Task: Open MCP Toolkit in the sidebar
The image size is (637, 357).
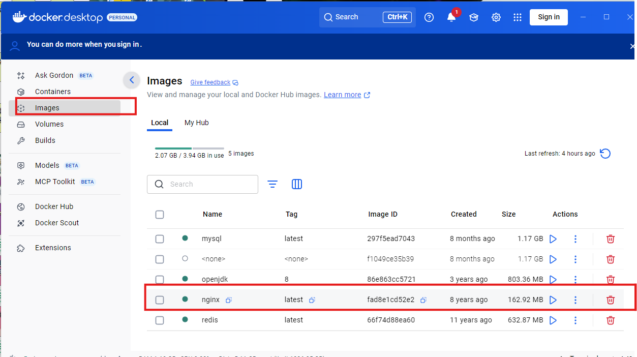Action: pos(65,182)
